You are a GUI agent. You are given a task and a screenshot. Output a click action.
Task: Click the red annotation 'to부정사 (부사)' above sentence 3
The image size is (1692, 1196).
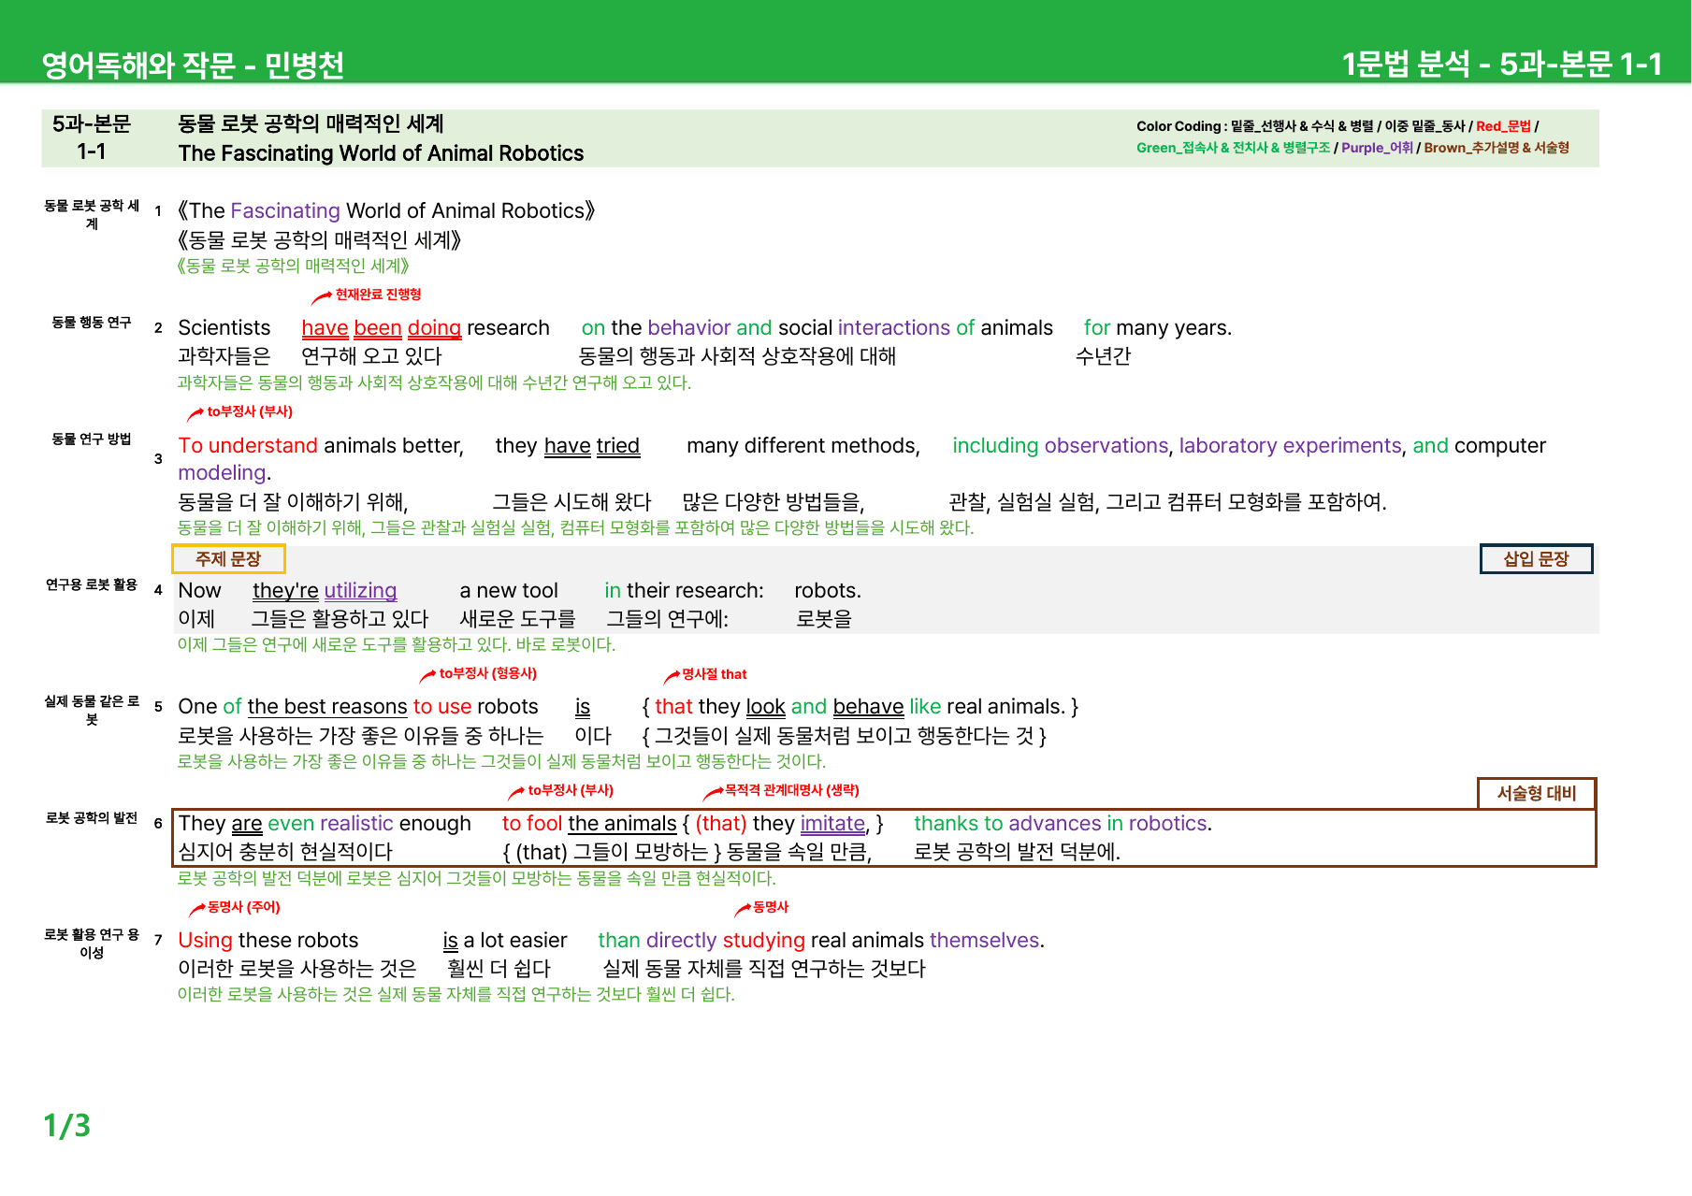250,411
